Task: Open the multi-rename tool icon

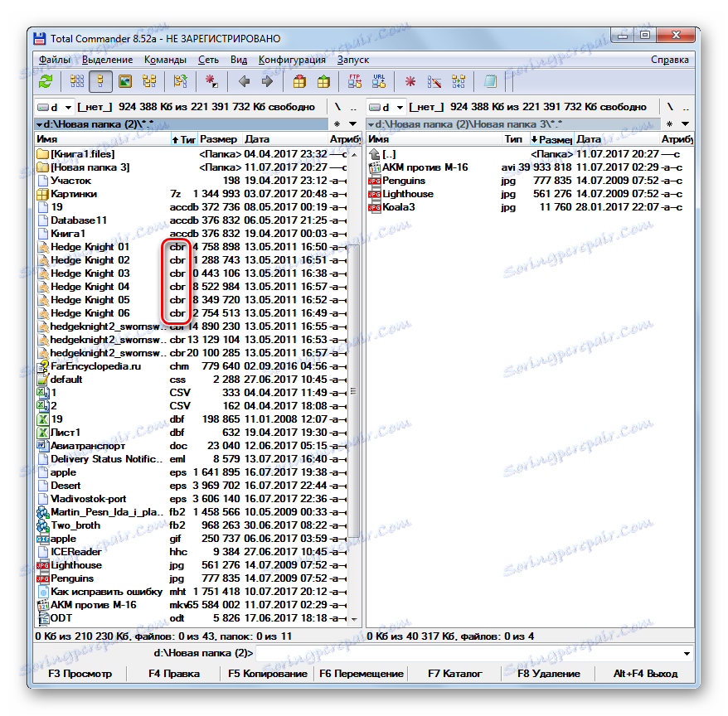Action: pyautogui.click(x=434, y=82)
